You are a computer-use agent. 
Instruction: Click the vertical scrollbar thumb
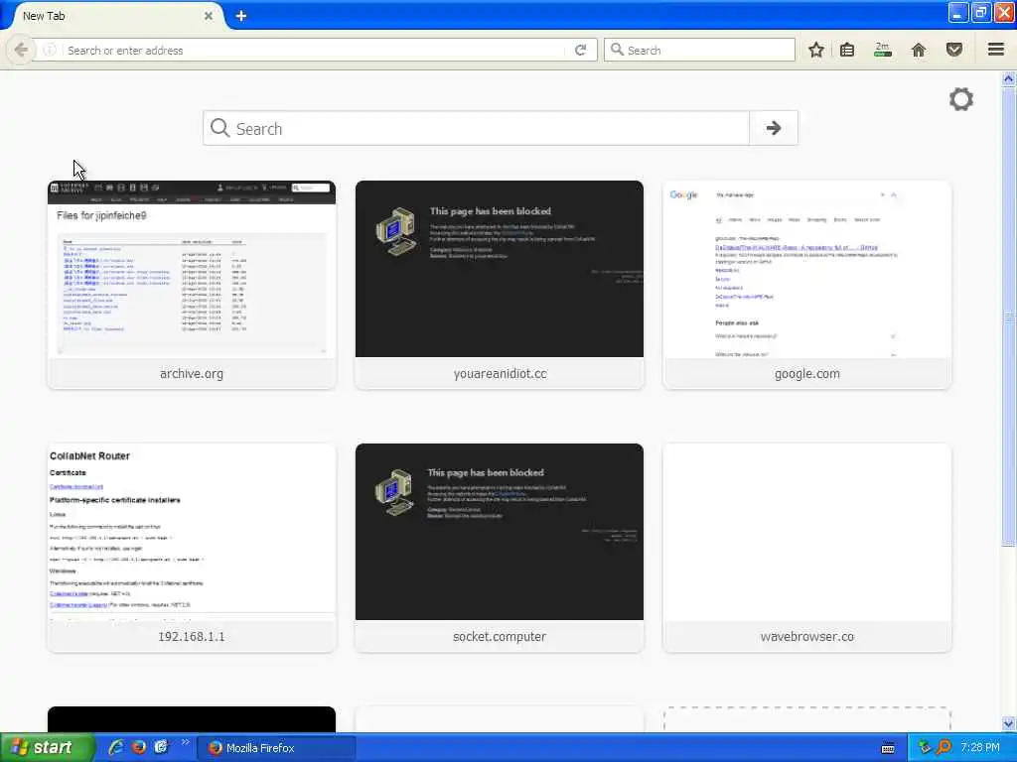click(x=1009, y=317)
